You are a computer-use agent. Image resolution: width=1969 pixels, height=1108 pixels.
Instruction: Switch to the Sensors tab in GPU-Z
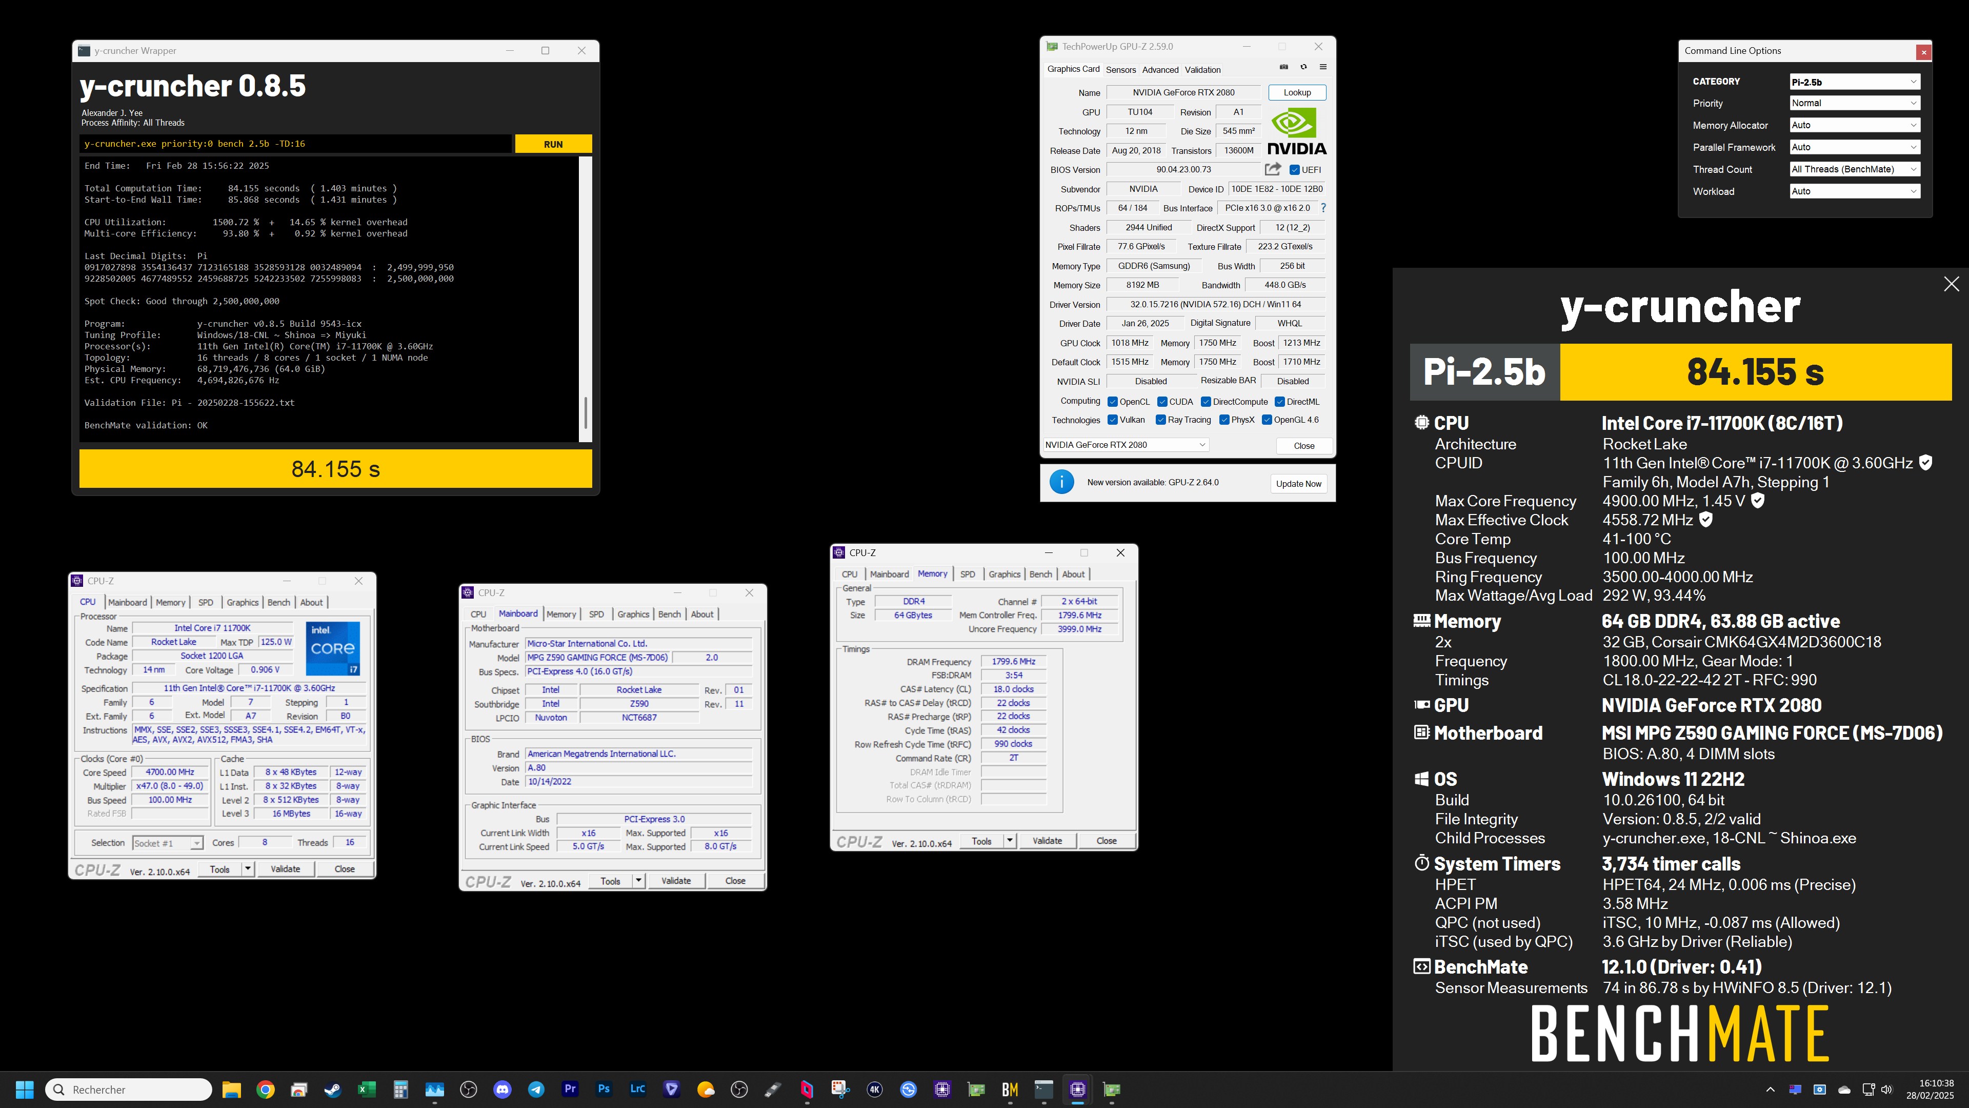1120,70
